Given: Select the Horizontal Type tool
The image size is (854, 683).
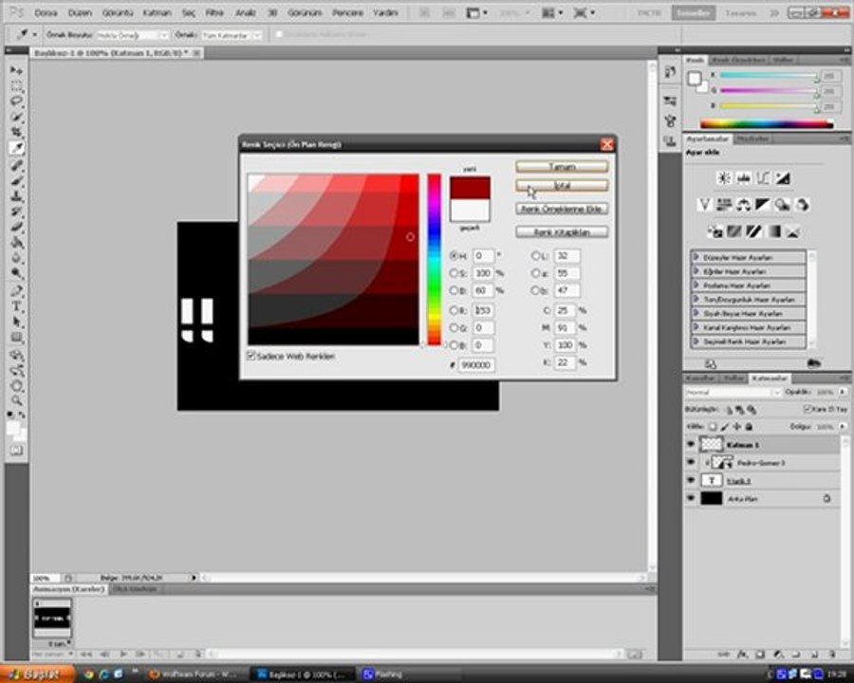Looking at the screenshot, I should 16,306.
